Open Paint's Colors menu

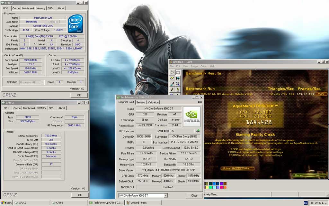tap(204, 66)
